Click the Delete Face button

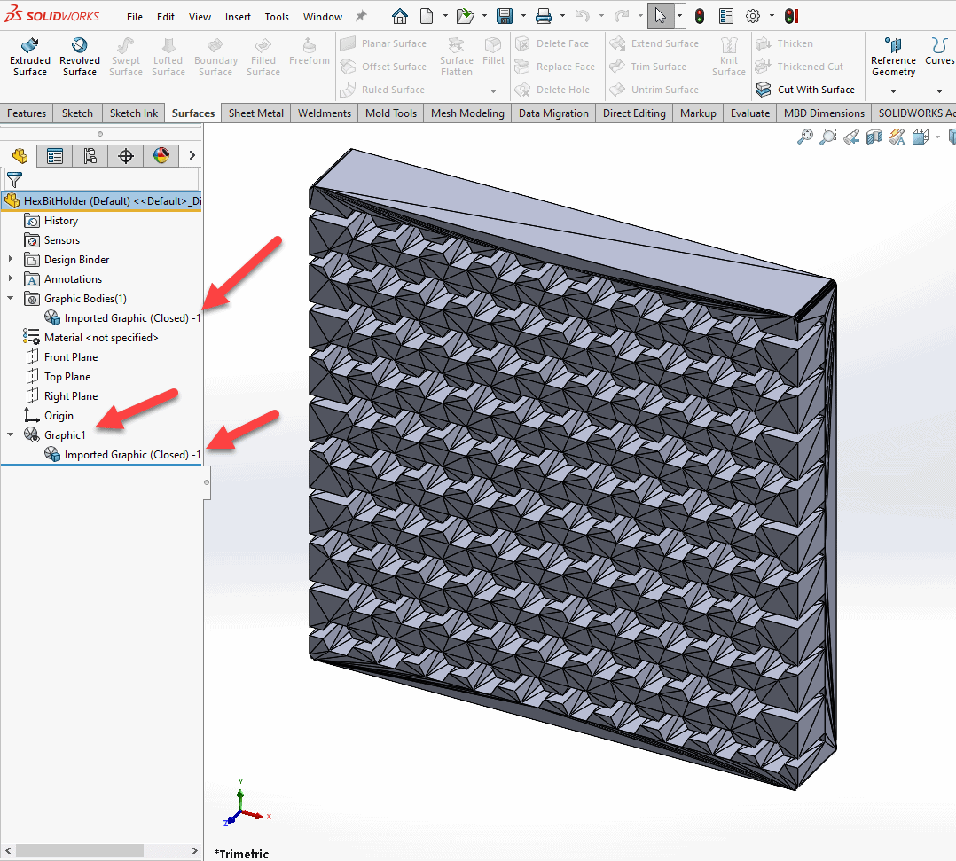tap(552, 44)
